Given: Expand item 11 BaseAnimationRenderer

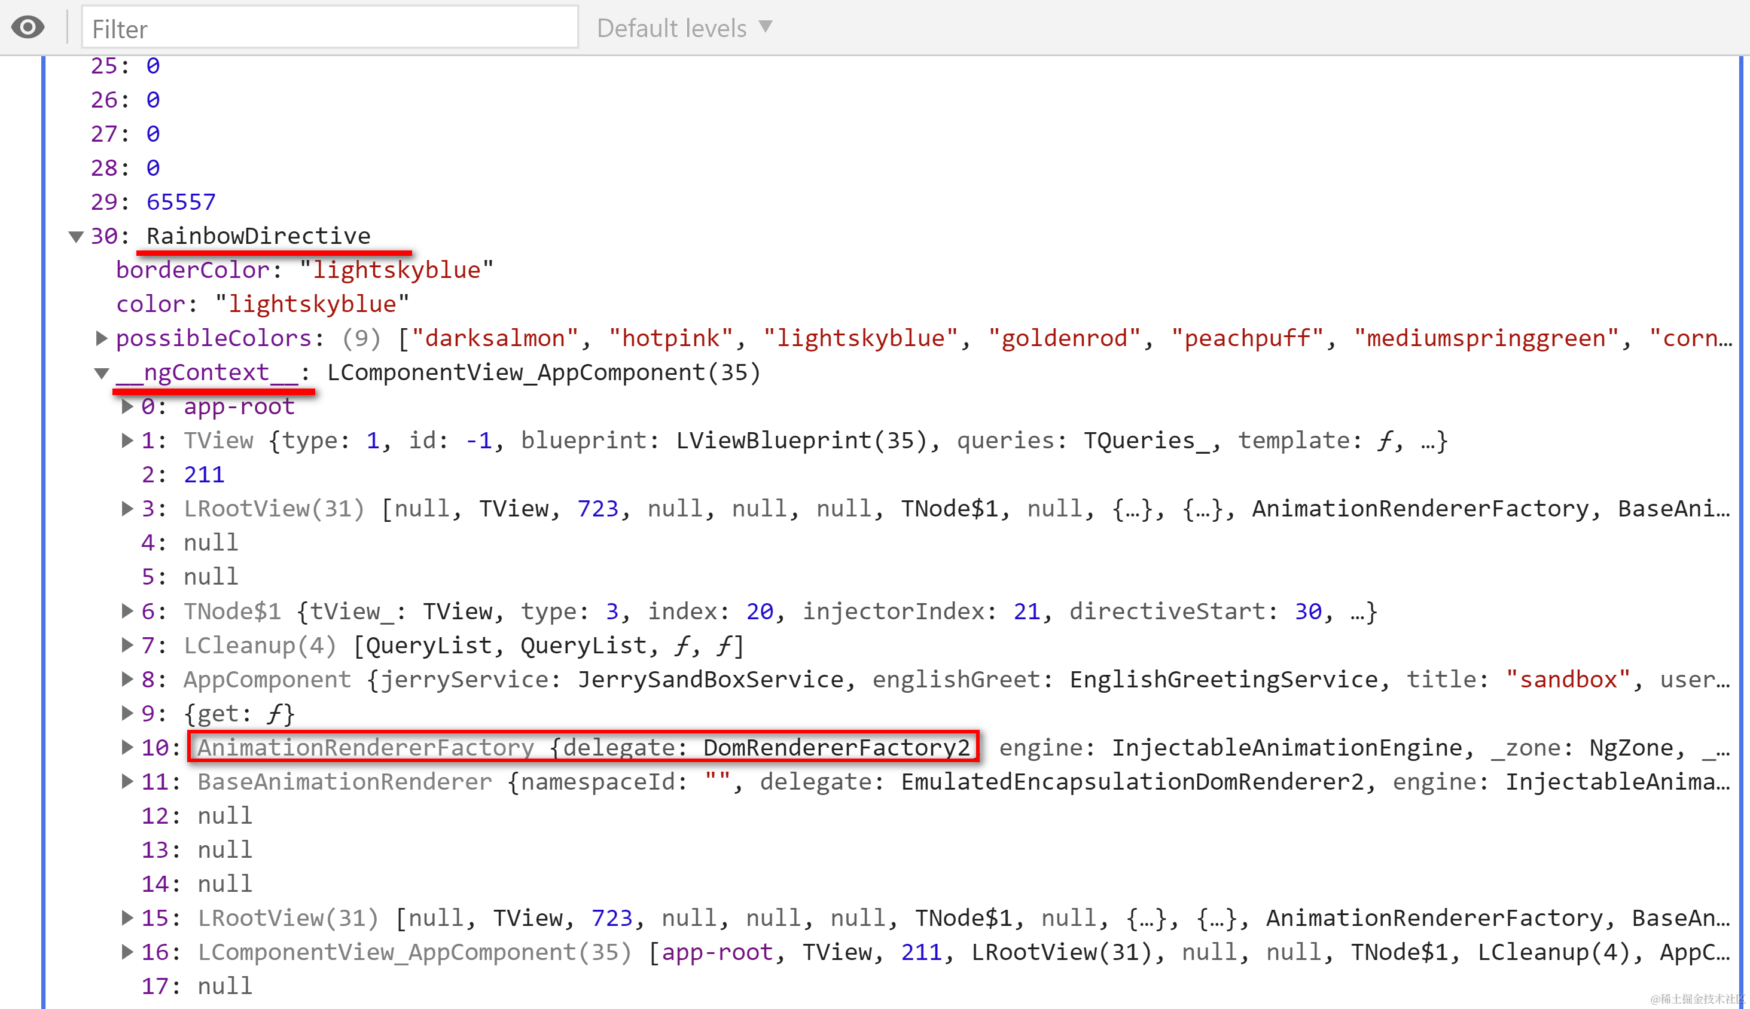Looking at the screenshot, I should point(127,782).
